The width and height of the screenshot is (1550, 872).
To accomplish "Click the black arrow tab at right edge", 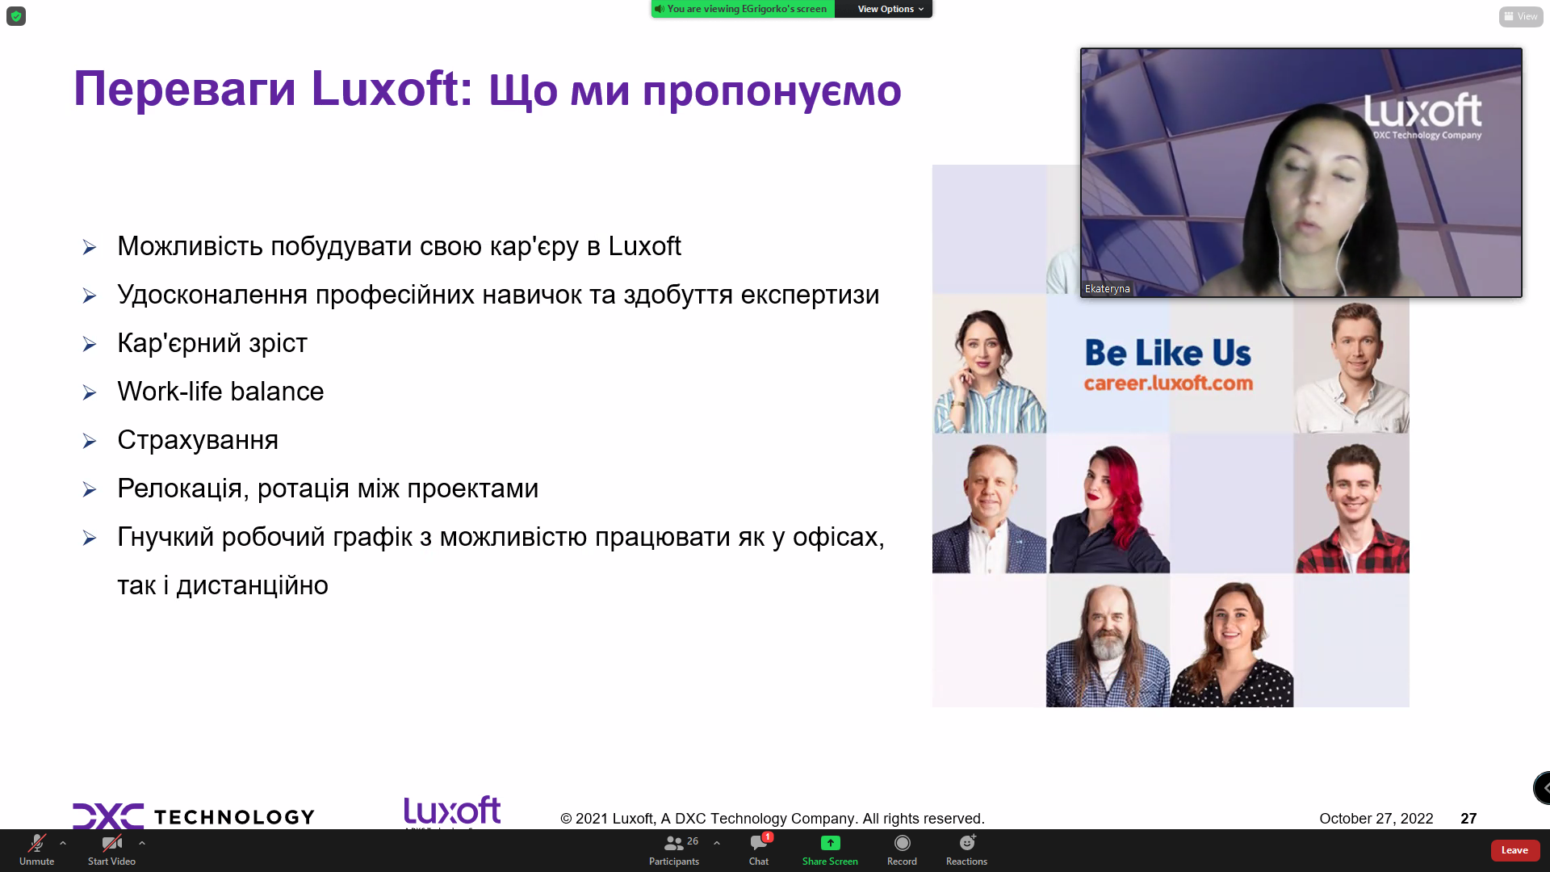I will coord(1543,787).
